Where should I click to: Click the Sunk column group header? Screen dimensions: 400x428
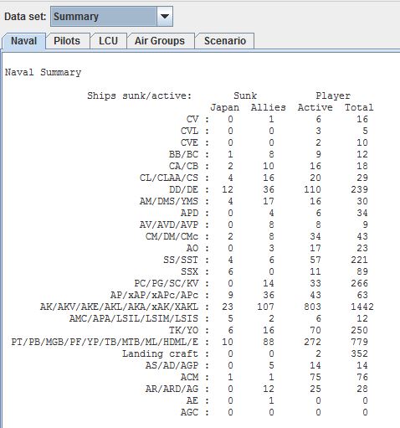245,95
